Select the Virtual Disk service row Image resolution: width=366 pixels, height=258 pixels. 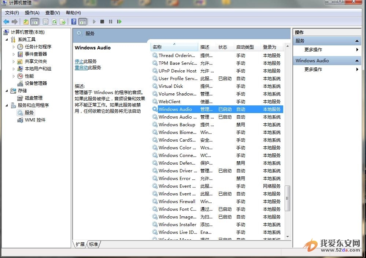tap(217, 86)
